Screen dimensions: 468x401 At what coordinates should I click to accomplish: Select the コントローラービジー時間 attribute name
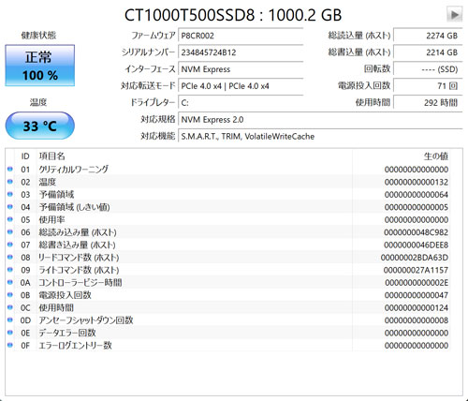[x=80, y=283]
